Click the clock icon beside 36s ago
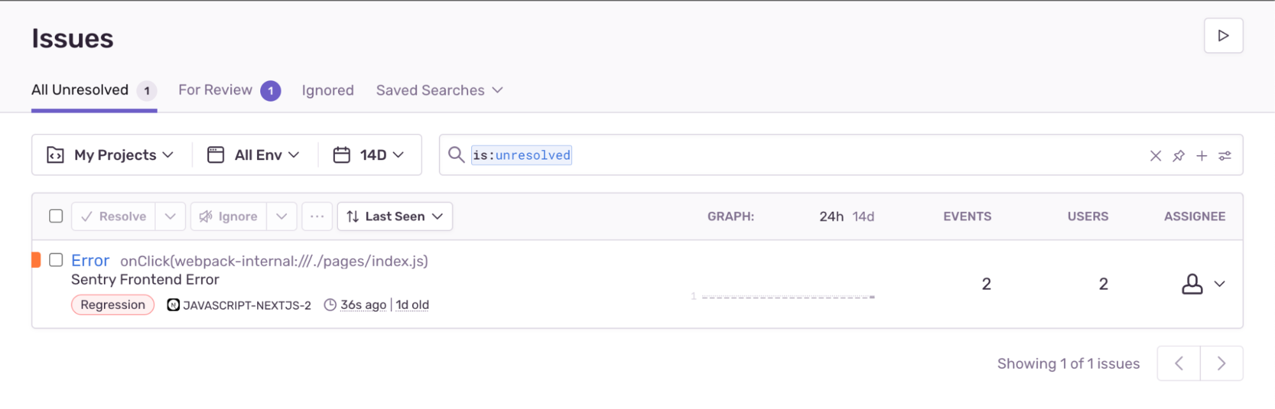 tap(330, 305)
